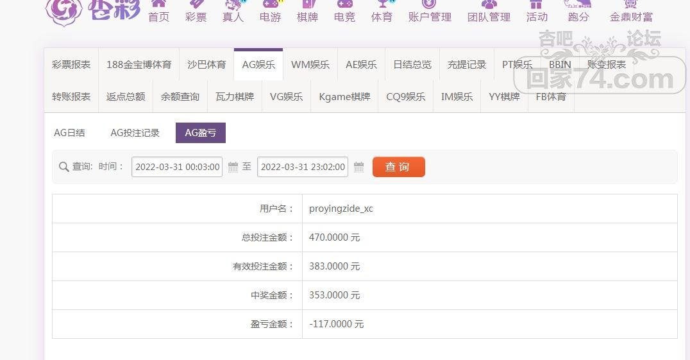Click the purple rose site logo
This screenshot has width=690, height=360.
tap(63, 10)
